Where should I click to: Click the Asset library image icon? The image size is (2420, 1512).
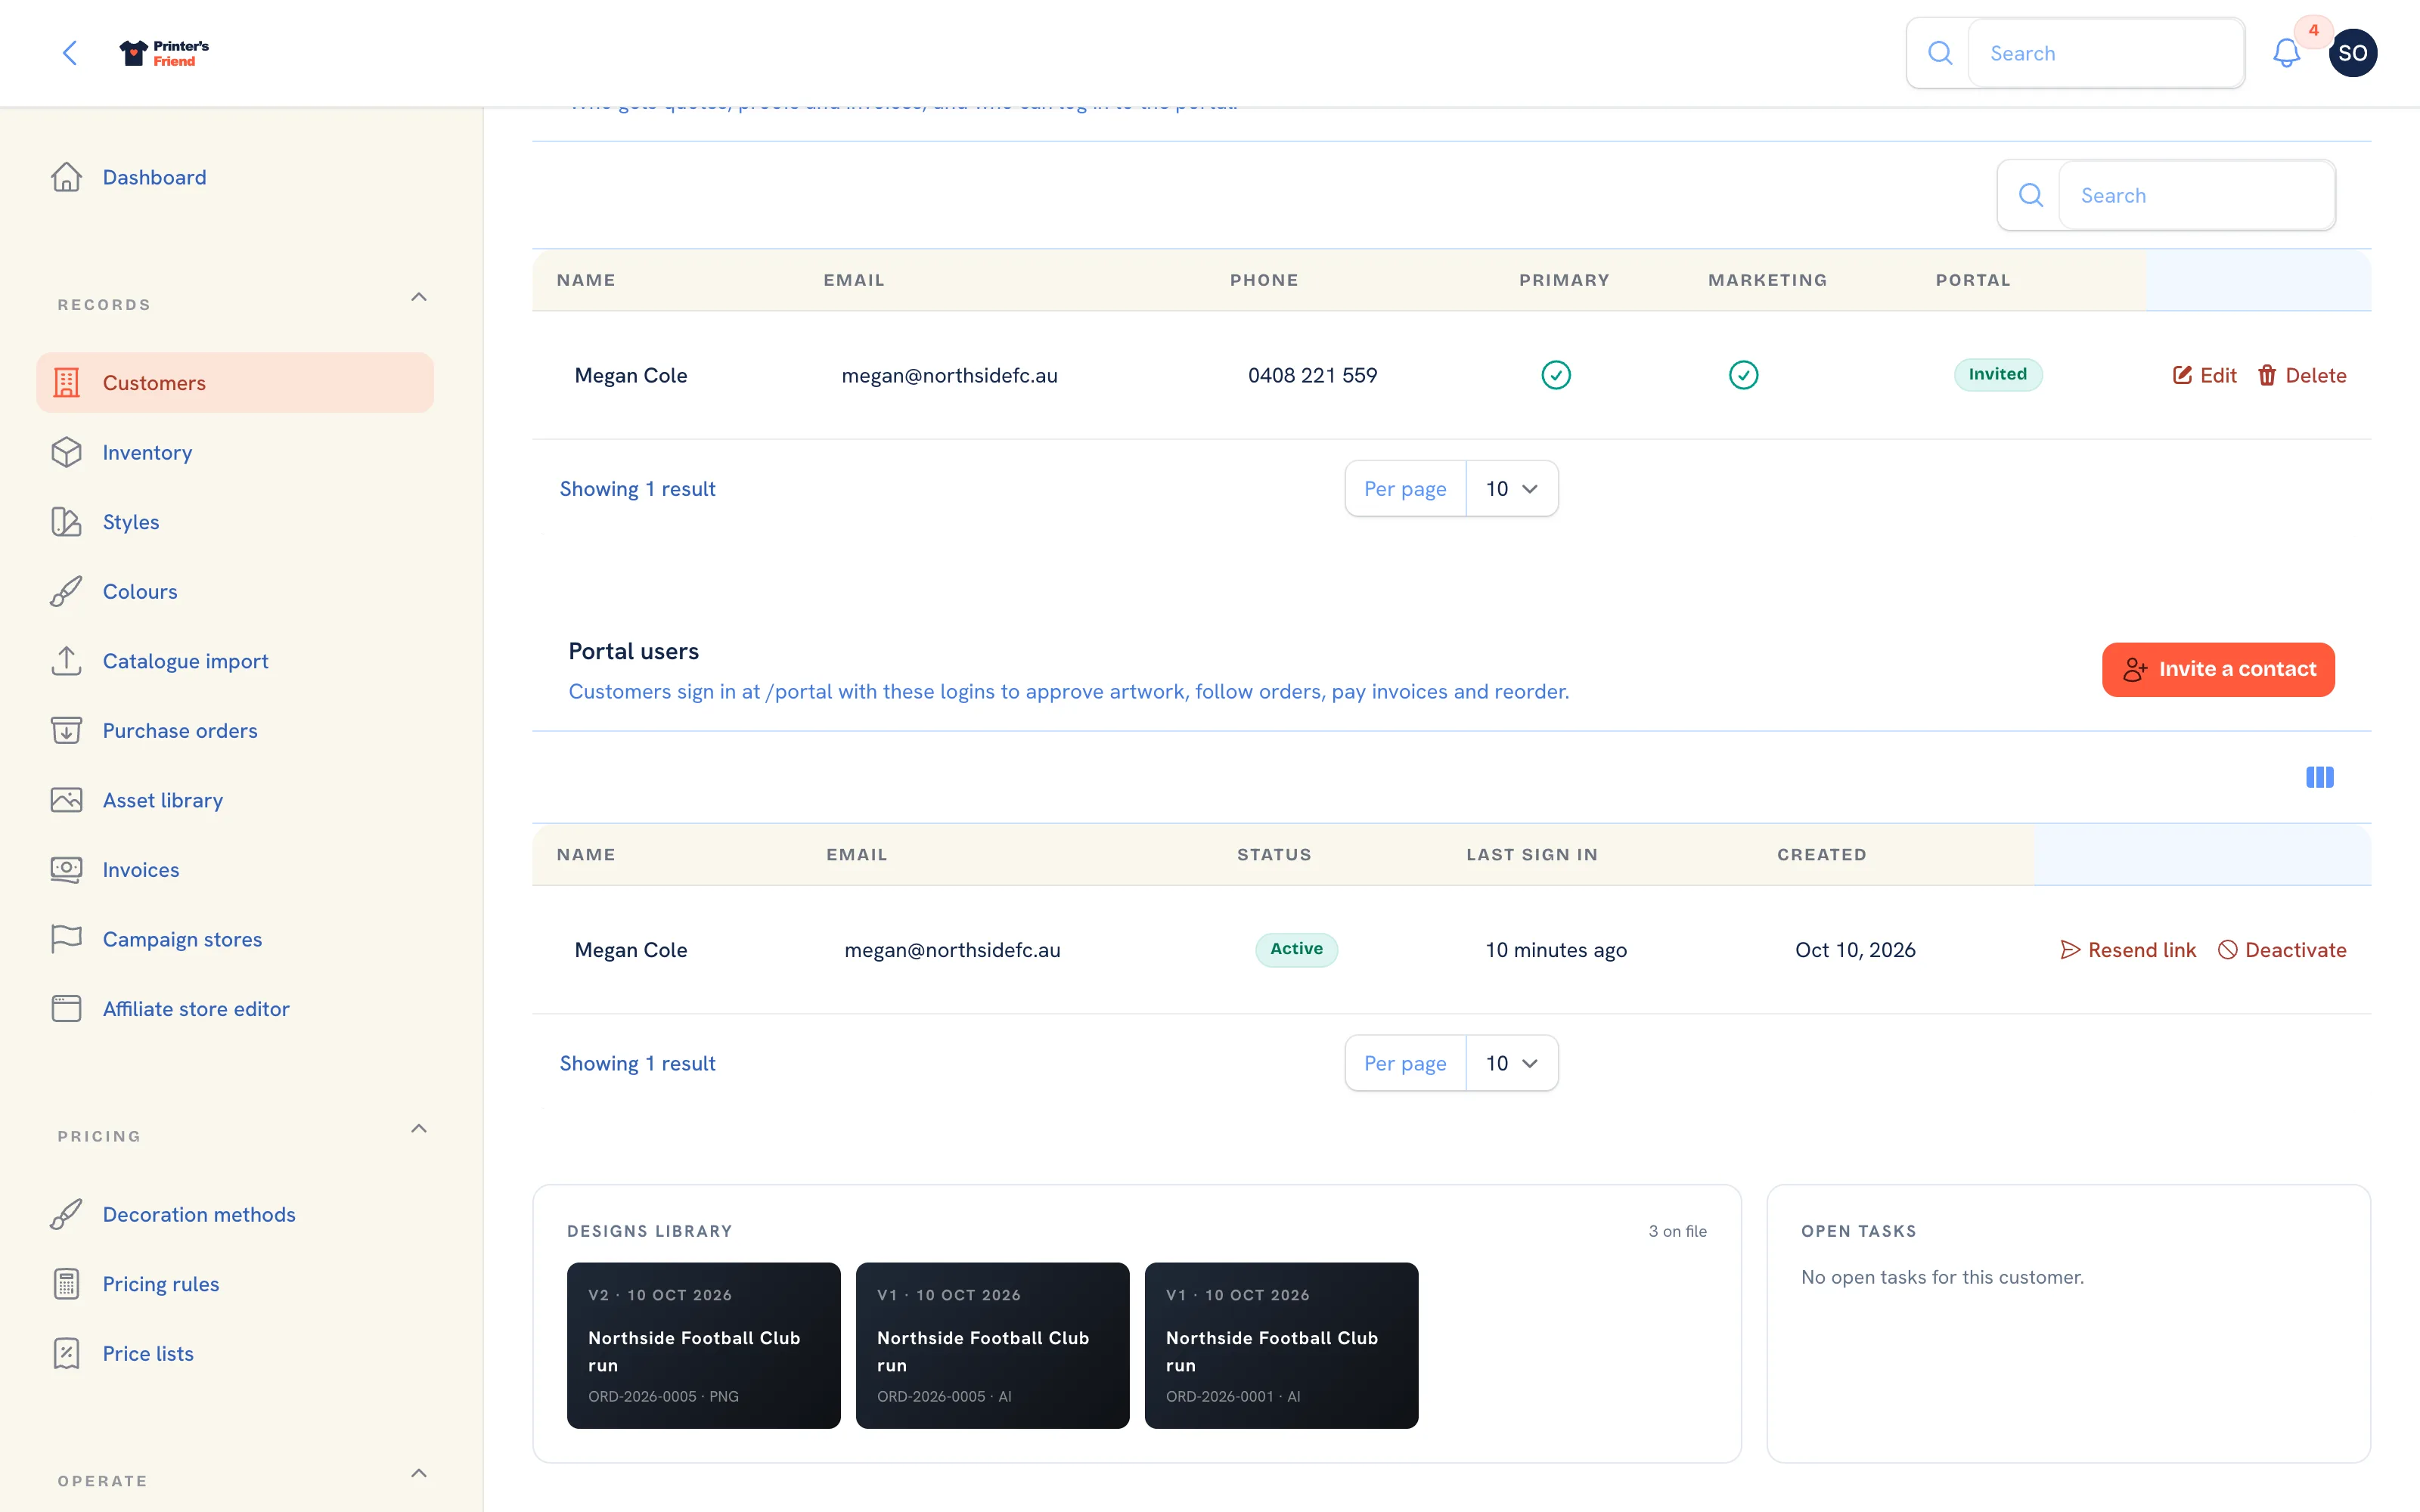click(66, 800)
